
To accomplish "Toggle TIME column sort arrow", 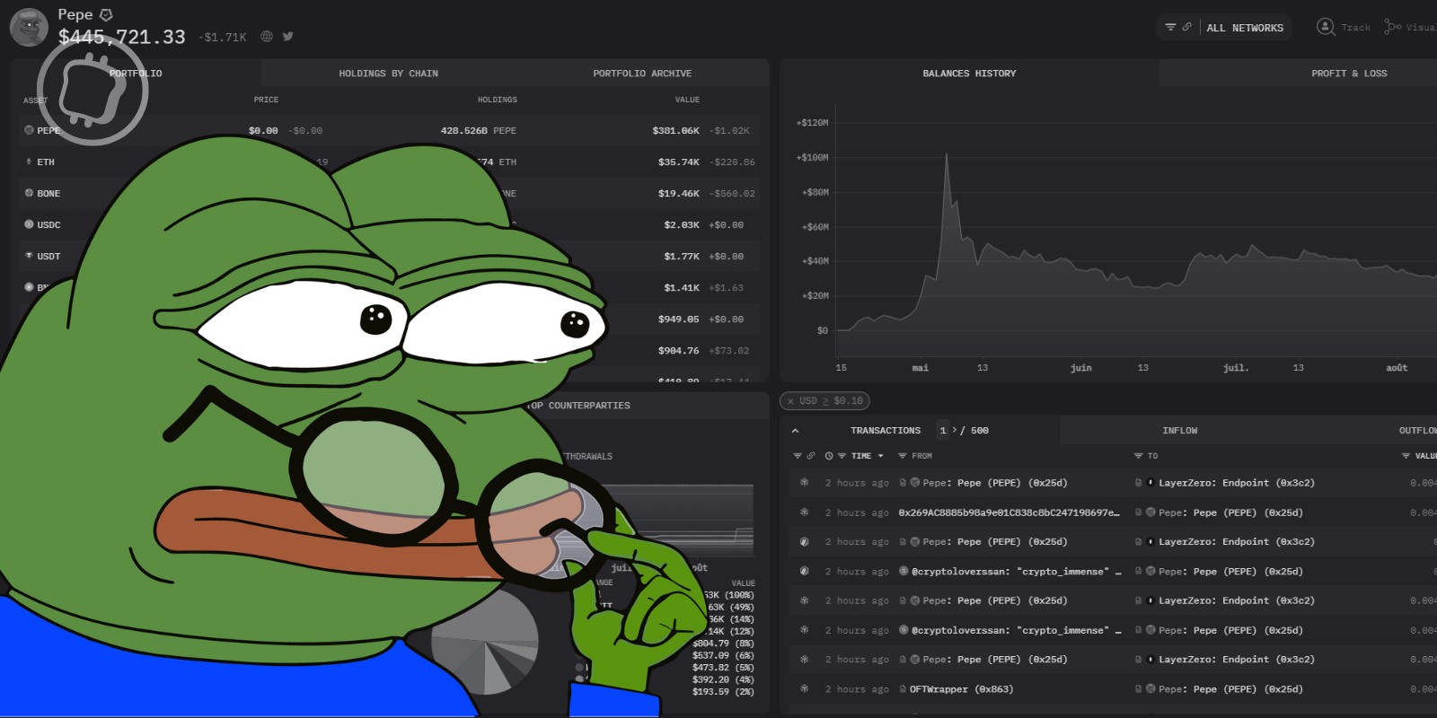I will pos(880,456).
